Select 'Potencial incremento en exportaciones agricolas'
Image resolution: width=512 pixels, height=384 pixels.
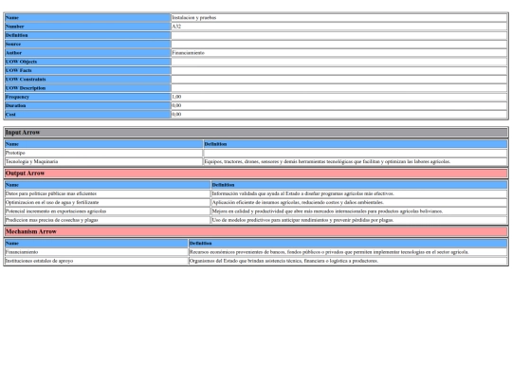(56, 211)
